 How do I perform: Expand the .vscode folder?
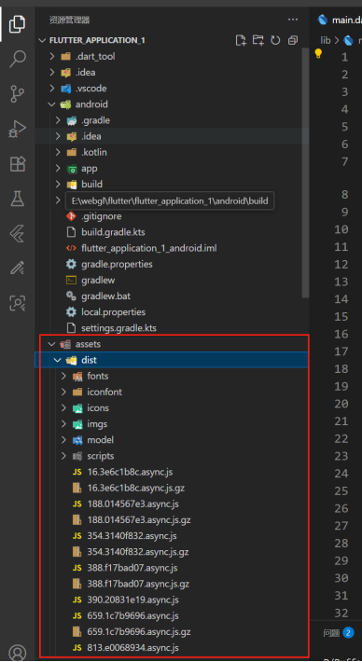[x=52, y=89]
